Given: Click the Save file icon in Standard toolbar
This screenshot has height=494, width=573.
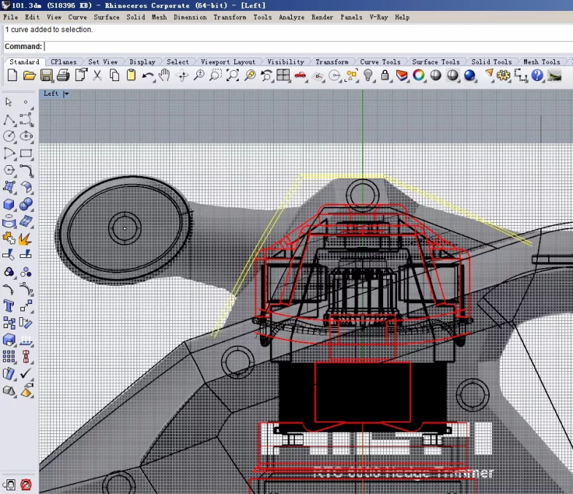Looking at the screenshot, I should click(46, 75).
